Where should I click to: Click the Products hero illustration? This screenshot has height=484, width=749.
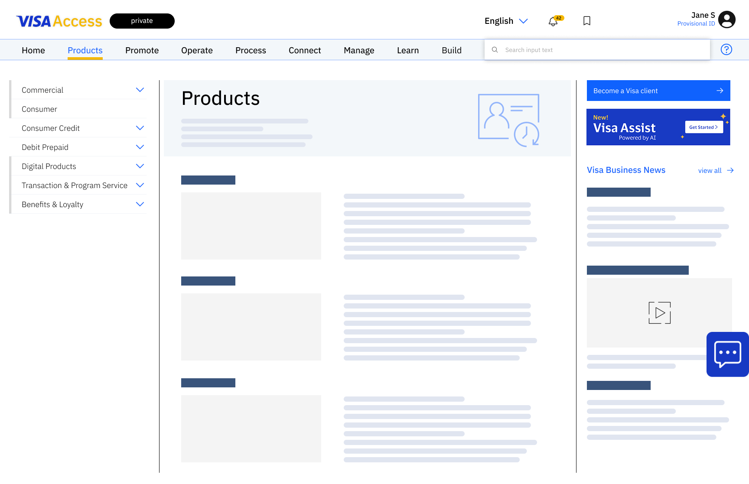click(x=508, y=120)
